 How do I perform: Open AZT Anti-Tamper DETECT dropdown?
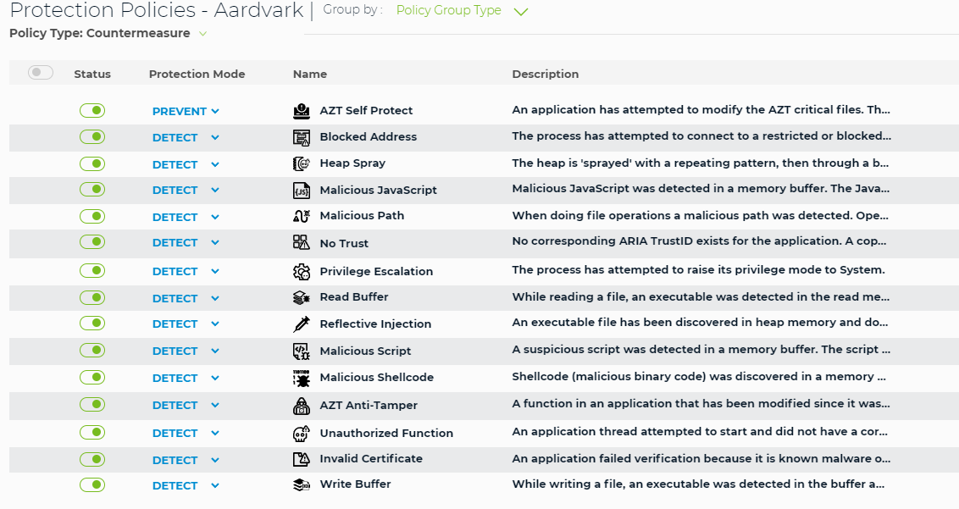(186, 405)
